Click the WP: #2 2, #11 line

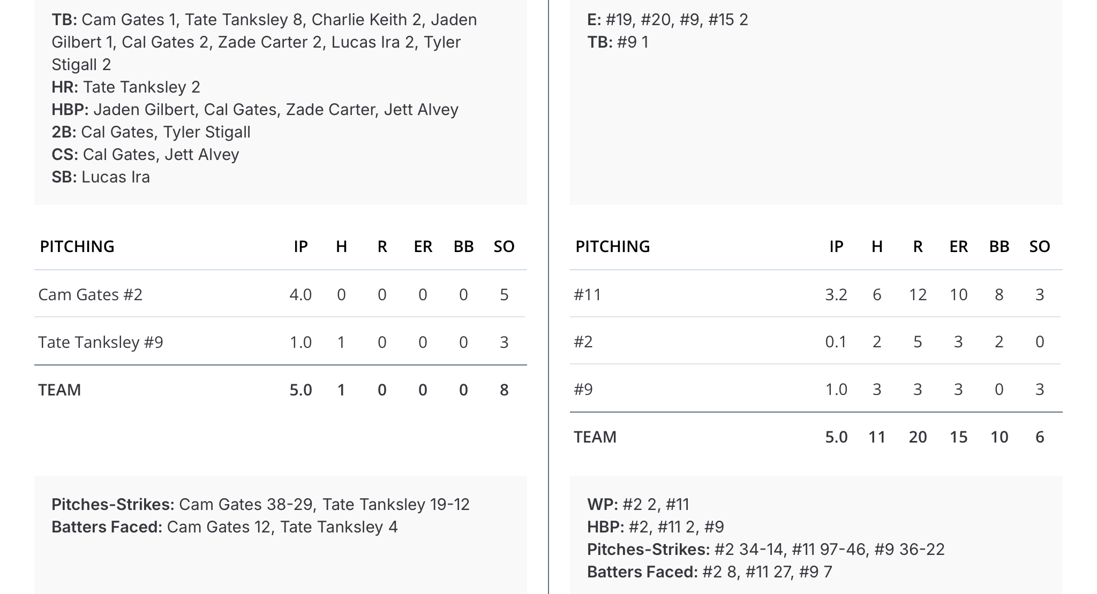638,504
